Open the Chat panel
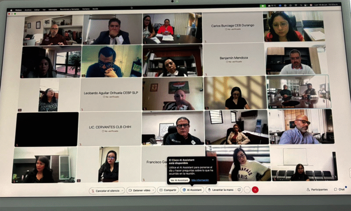This screenshot has width=351, height=211. (x=339, y=189)
